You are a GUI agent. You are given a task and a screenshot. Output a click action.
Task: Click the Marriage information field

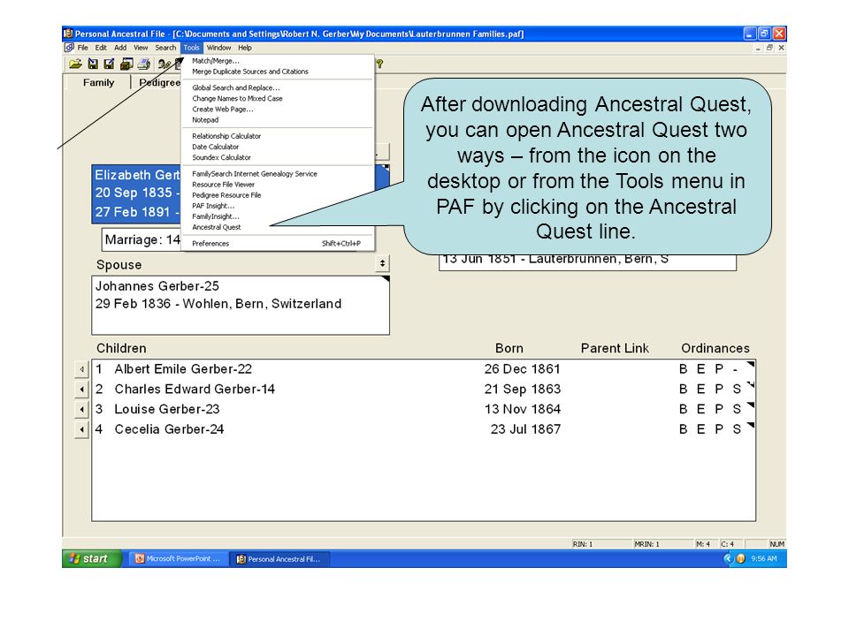pyautogui.click(x=141, y=239)
